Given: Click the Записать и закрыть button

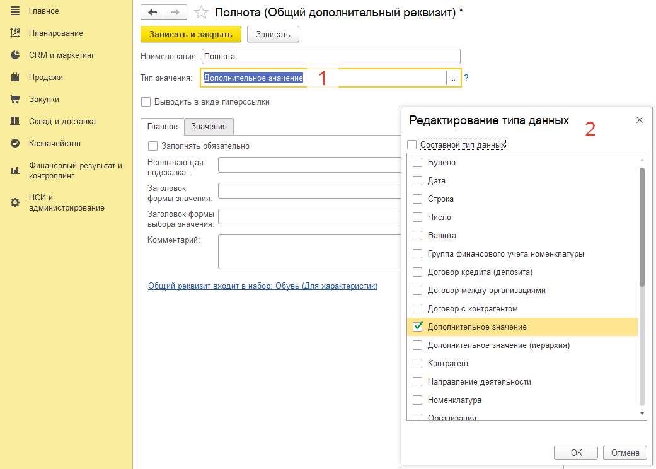Looking at the screenshot, I should (191, 34).
